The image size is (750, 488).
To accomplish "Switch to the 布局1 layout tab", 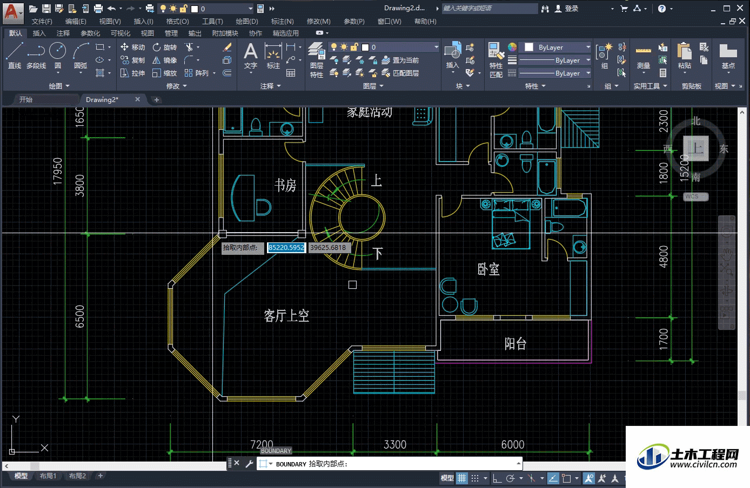I will (48, 476).
